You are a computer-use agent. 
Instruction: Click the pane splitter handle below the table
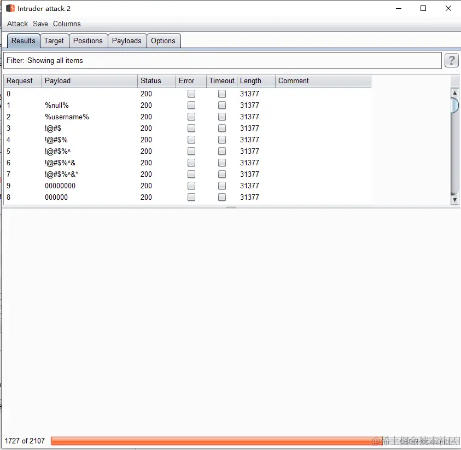pos(231,207)
